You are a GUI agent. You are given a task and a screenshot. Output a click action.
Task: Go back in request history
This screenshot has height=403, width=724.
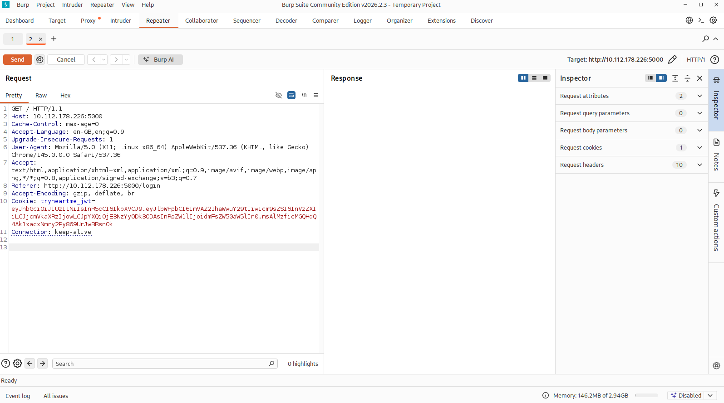pos(94,59)
